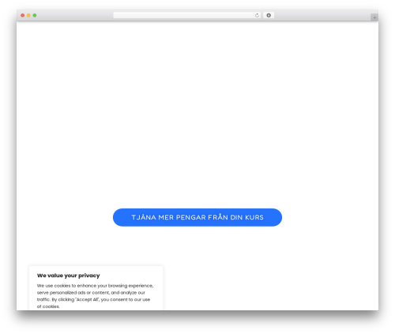Reload the page with the refresh icon
This screenshot has height=334, width=395.
[257, 16]
